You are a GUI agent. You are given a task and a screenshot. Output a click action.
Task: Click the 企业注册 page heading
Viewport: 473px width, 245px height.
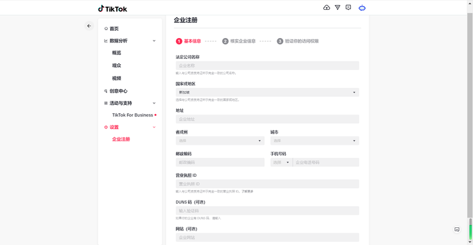tap(185, 20)
